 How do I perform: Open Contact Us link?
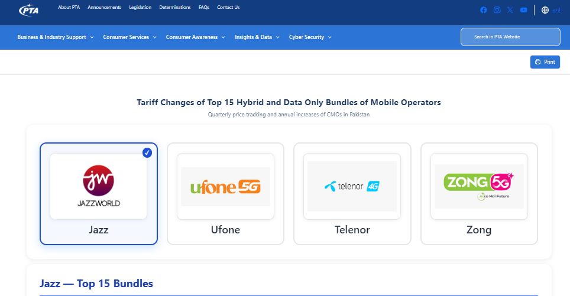click(228, 7)
